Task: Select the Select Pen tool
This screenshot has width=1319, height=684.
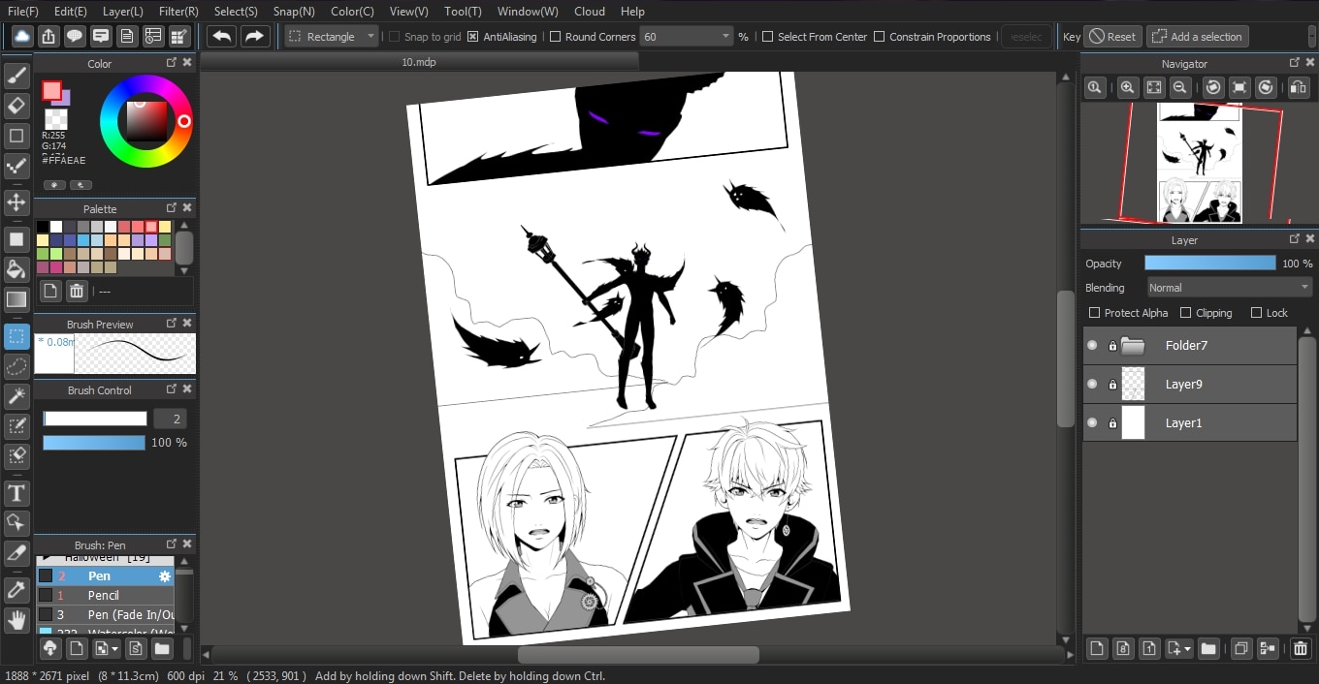Action: click(x=16, y=426)
